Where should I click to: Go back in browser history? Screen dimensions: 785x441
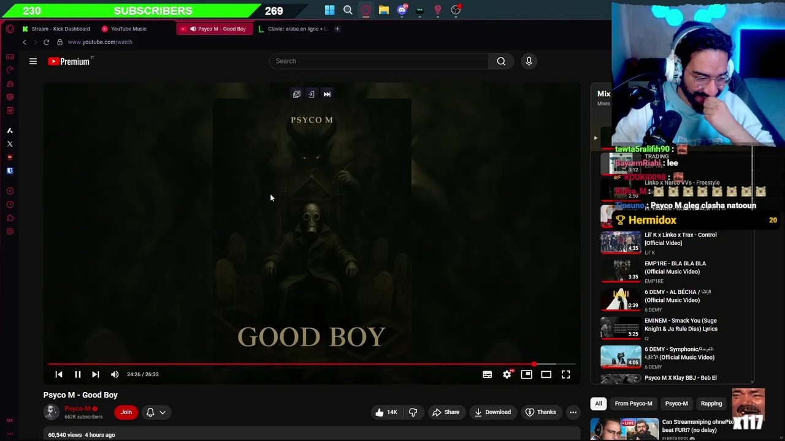[x=25, y=42]
